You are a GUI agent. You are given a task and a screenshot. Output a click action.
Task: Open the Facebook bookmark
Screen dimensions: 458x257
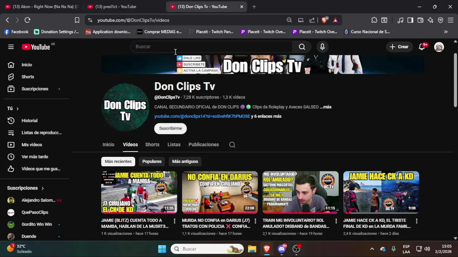pos(16,32)
